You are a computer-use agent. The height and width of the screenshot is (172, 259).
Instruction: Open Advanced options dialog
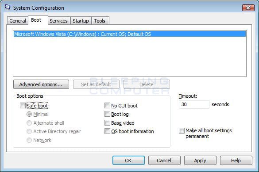click(41, 84)
